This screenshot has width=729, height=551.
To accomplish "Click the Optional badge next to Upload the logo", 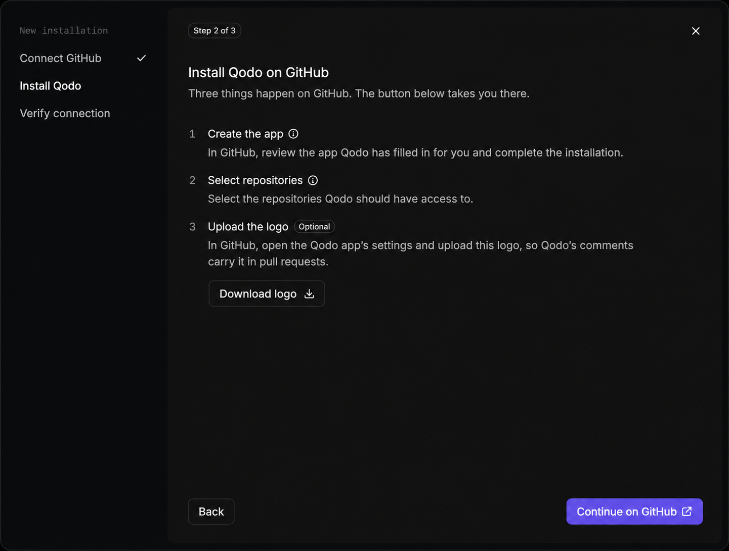I will [314, 227].
